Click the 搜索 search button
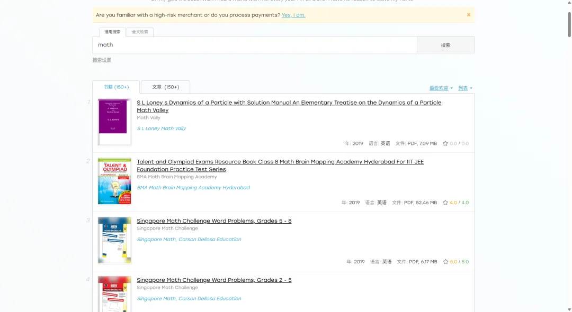The image size is (572, 312). tap(445, 45)
